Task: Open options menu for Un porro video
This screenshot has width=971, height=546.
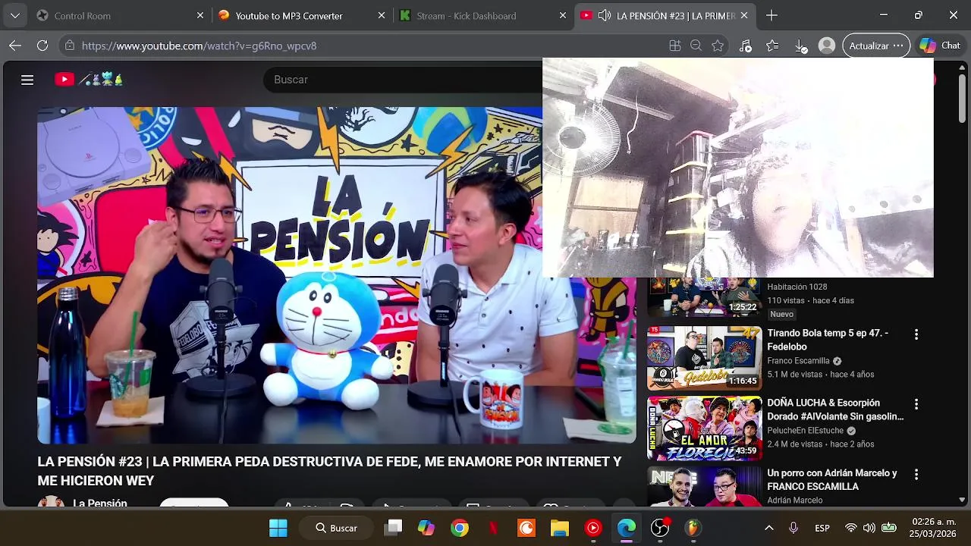Action: coord(916,474)
